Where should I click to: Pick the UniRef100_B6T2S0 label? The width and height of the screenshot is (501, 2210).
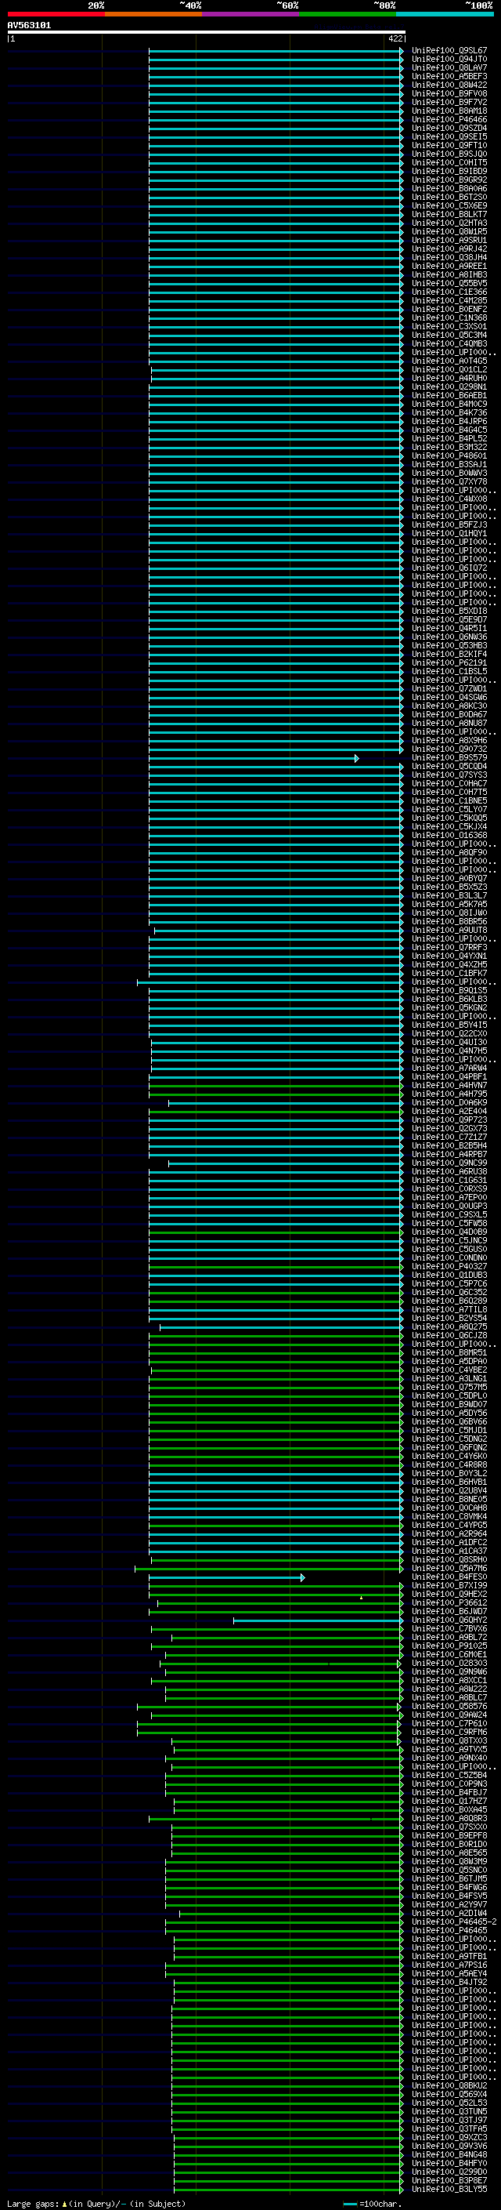point(449,198)
